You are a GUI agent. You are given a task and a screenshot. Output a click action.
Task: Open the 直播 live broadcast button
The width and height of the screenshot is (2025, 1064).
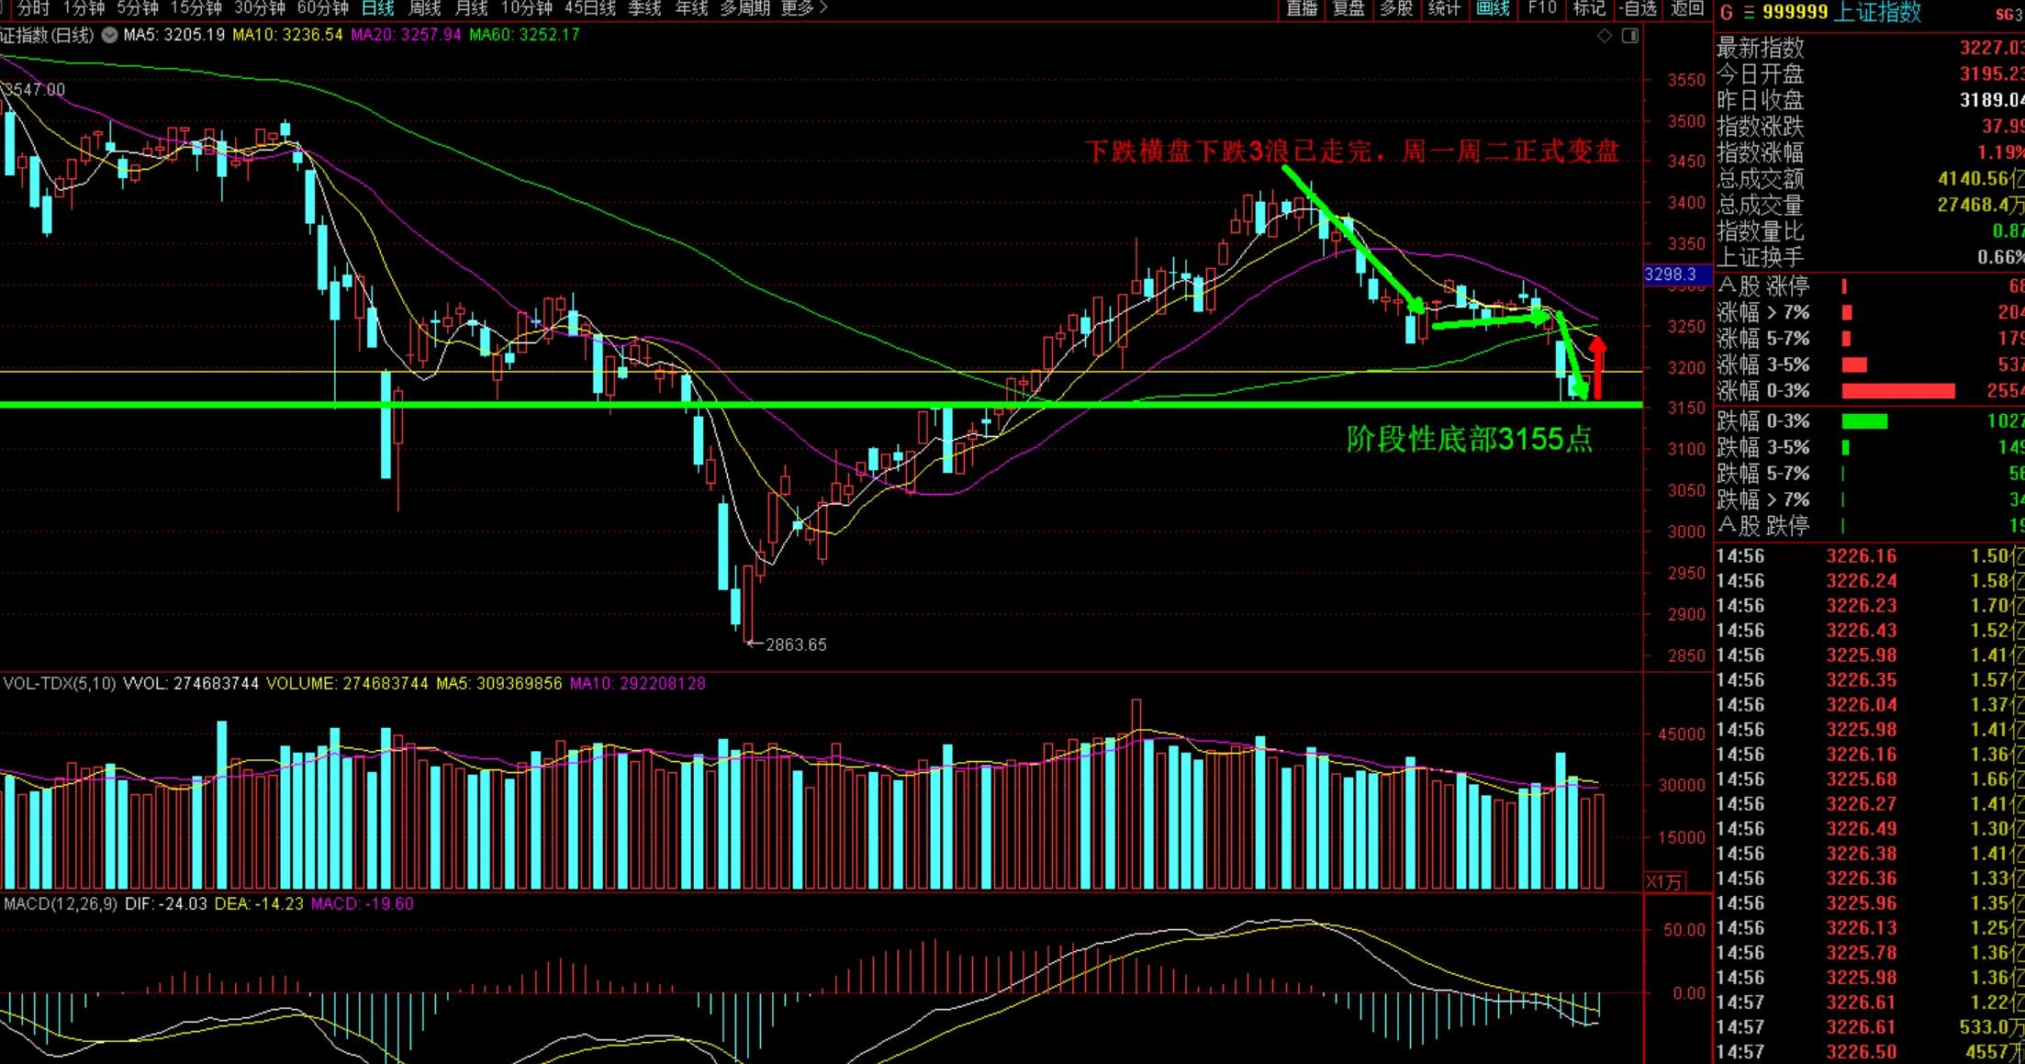tap(1302, 8)
